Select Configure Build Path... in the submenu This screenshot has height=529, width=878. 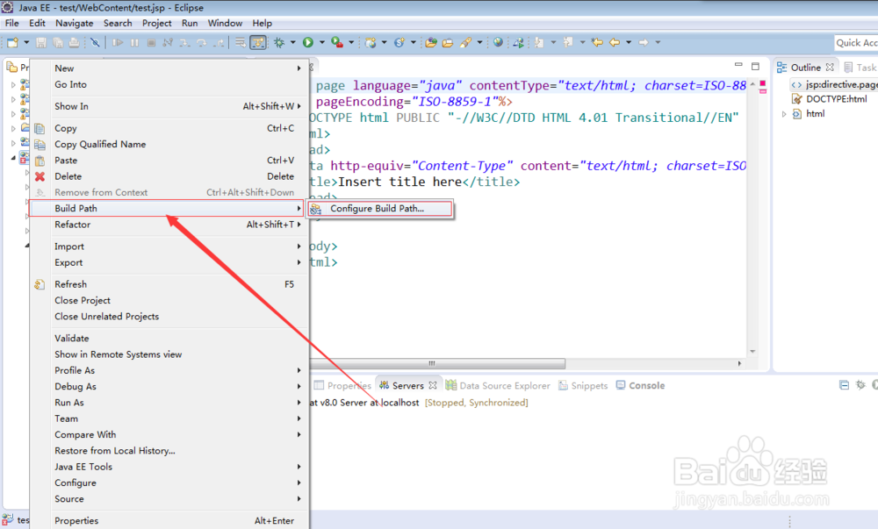tap(381, 209)
